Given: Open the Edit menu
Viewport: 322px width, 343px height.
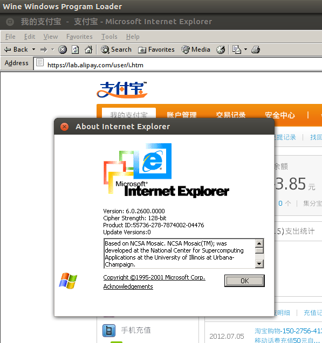Looking at the screenshot, I should tap(30, 37).
